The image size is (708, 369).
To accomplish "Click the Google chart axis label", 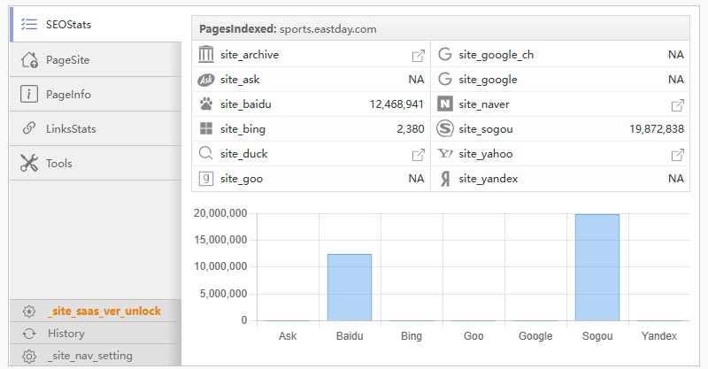I will (535, 336).
